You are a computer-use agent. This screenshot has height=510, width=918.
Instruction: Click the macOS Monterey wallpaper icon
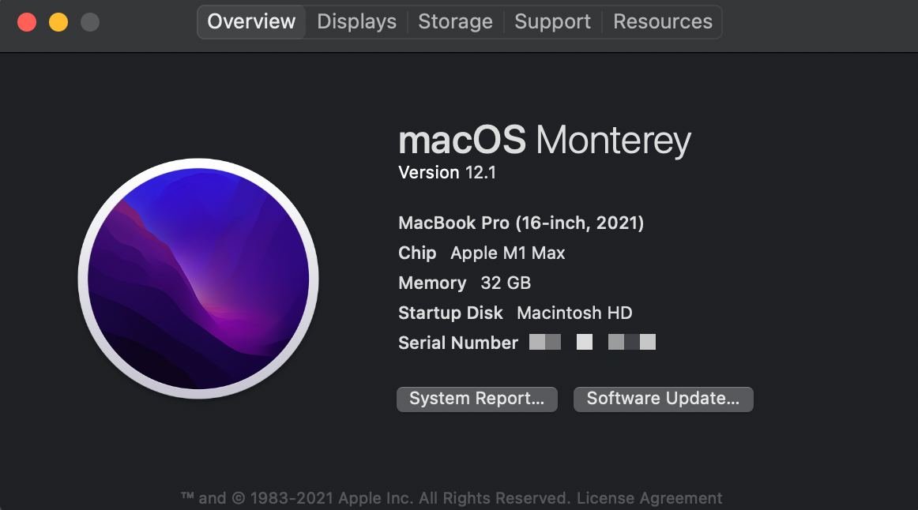pos(198,279)
